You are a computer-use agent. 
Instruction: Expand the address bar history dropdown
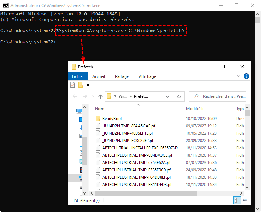coord(167,96)
